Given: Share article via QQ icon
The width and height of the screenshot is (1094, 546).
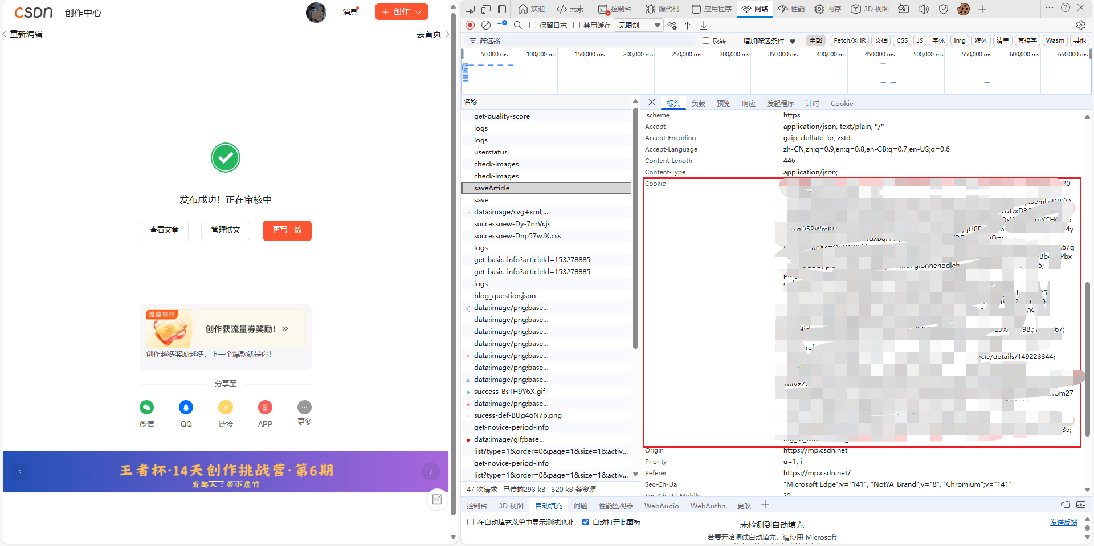Looking at the screenshot, I should click(x=186, y=407).
